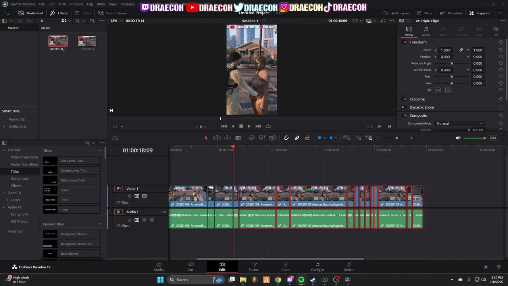Select the Blade Edit Mode tool
This screenshot has width=508, height=286.
(x=238, y=138)
